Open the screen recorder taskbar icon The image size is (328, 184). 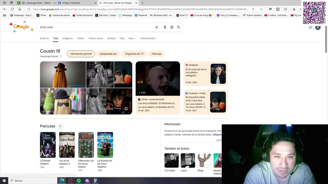click(70, 181)
